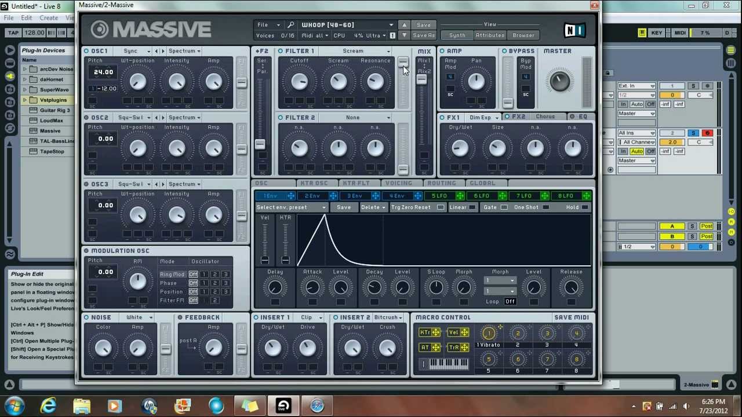Click the TrR macro drag handle
Image resolution: width=742 pixels, height=417 pixels.
click(x=465, y=348)
